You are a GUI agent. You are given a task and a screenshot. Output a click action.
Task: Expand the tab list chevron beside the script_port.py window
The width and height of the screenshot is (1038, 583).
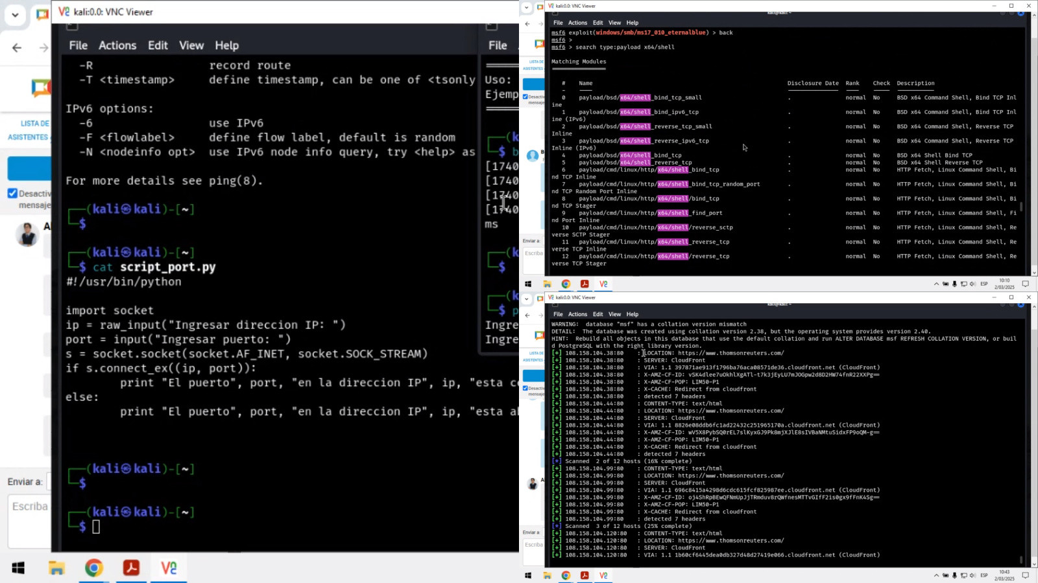15,14
